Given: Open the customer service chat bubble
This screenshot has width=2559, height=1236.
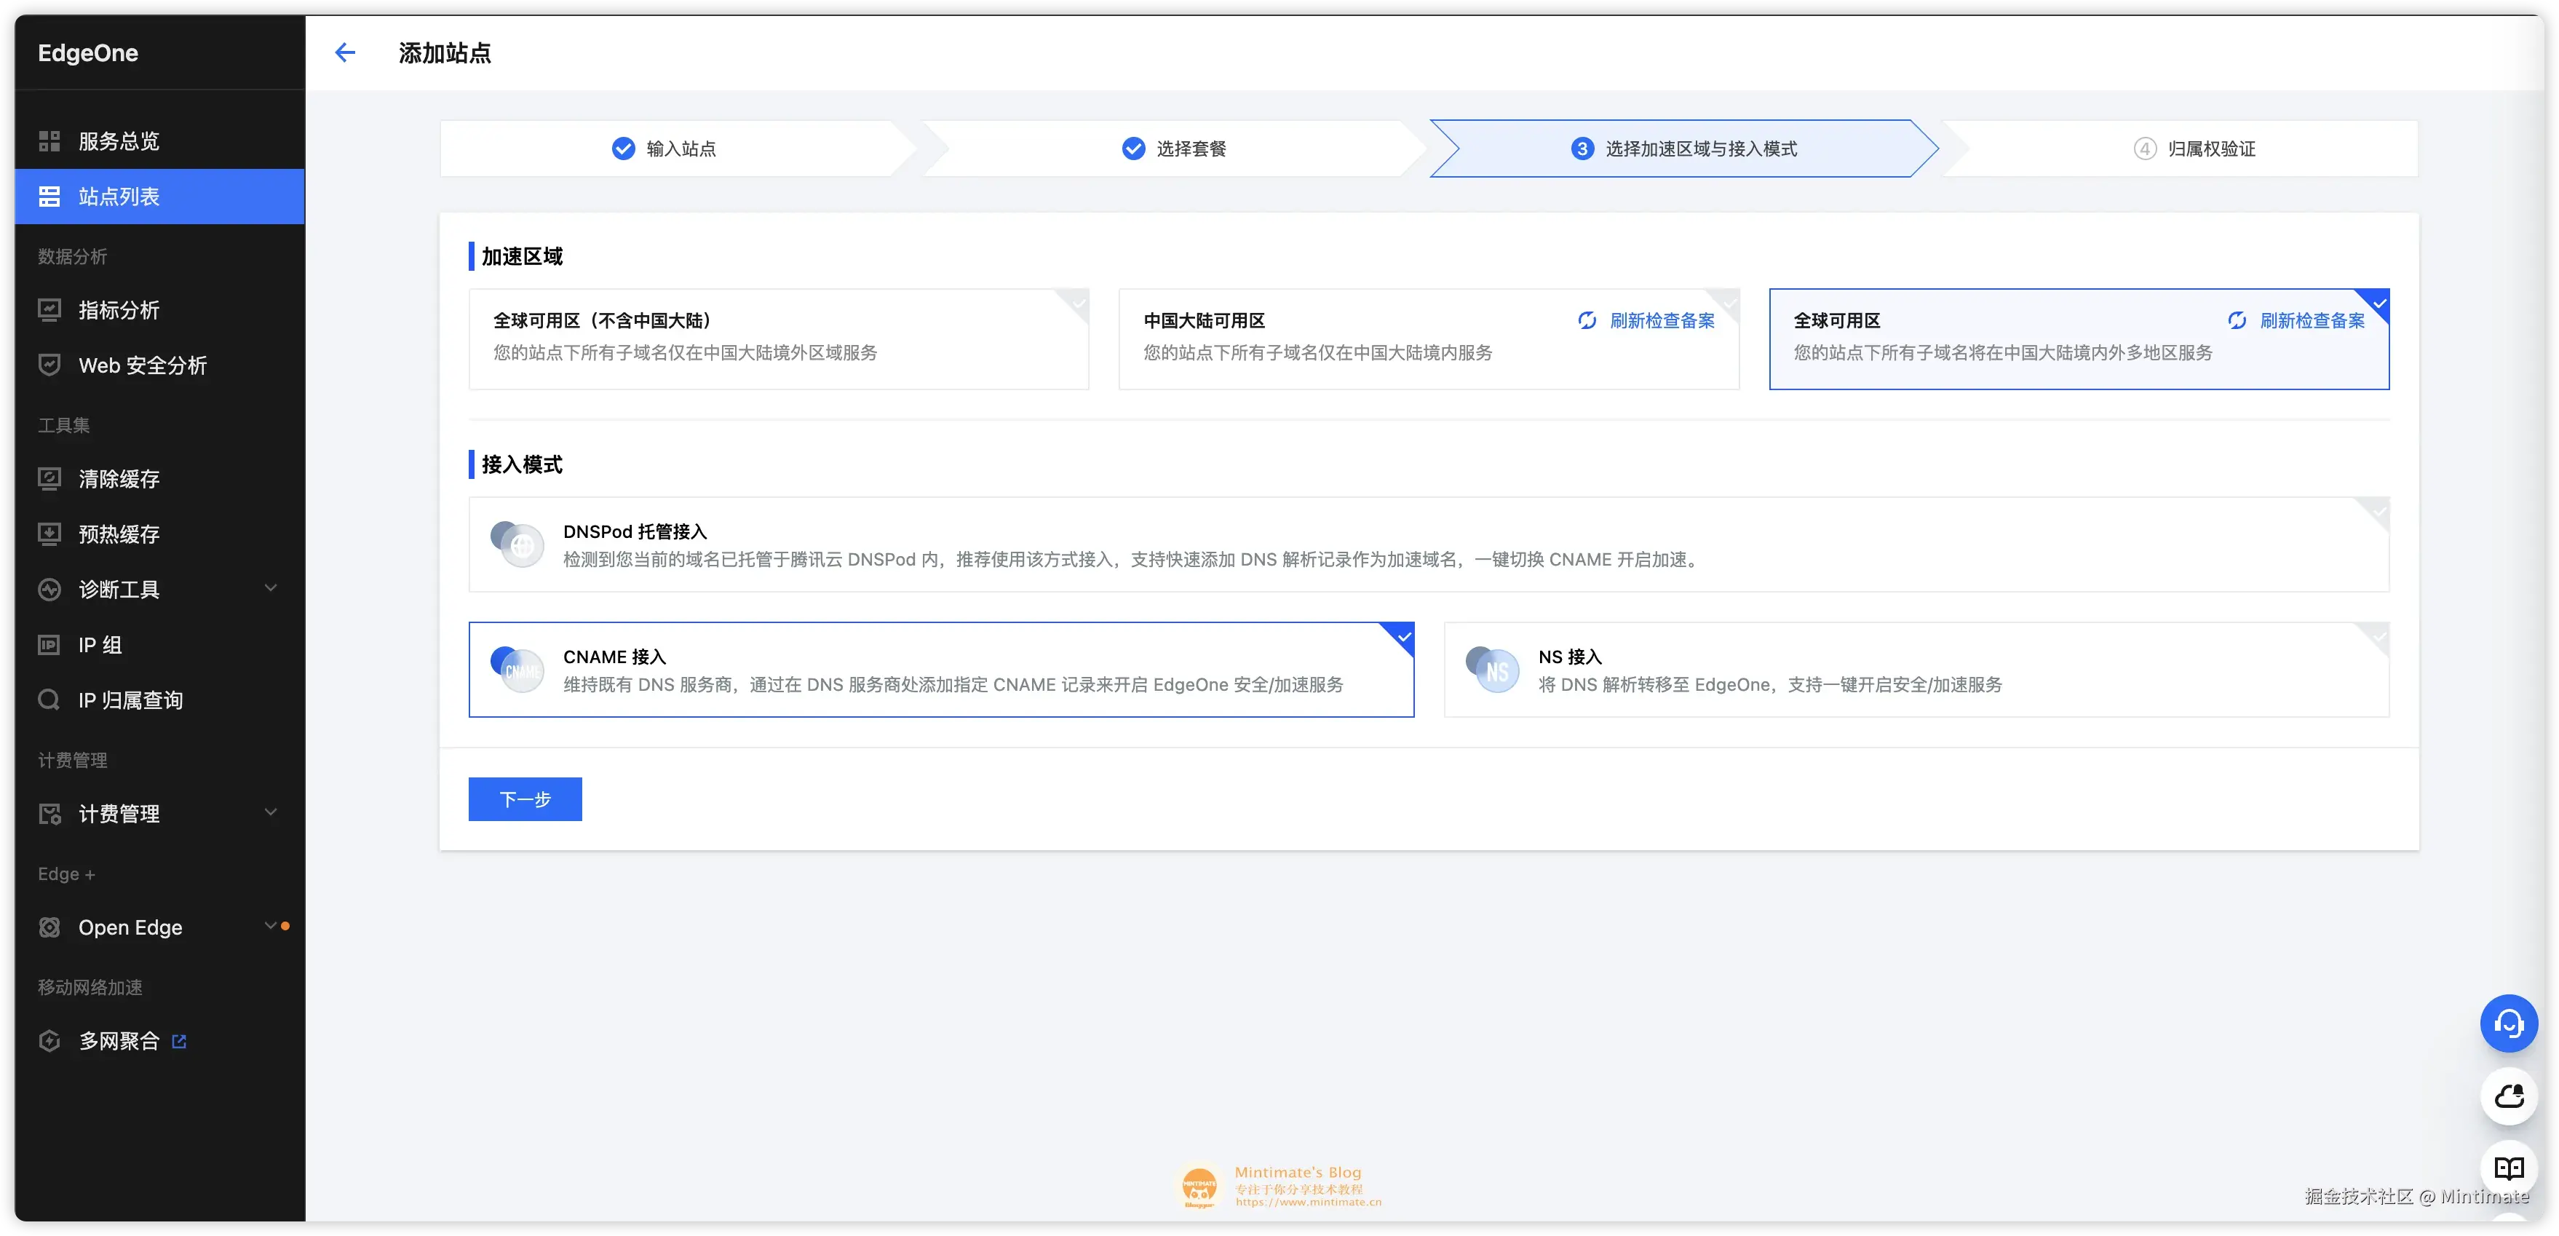Looking at the screenshot, I should pos(2508,1023).
